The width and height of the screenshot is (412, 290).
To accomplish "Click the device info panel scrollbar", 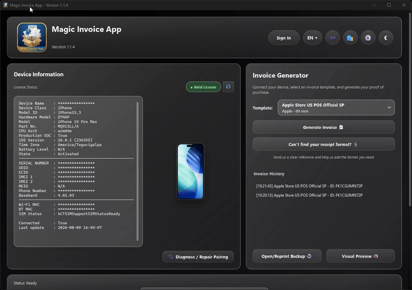I will [138, 171].
